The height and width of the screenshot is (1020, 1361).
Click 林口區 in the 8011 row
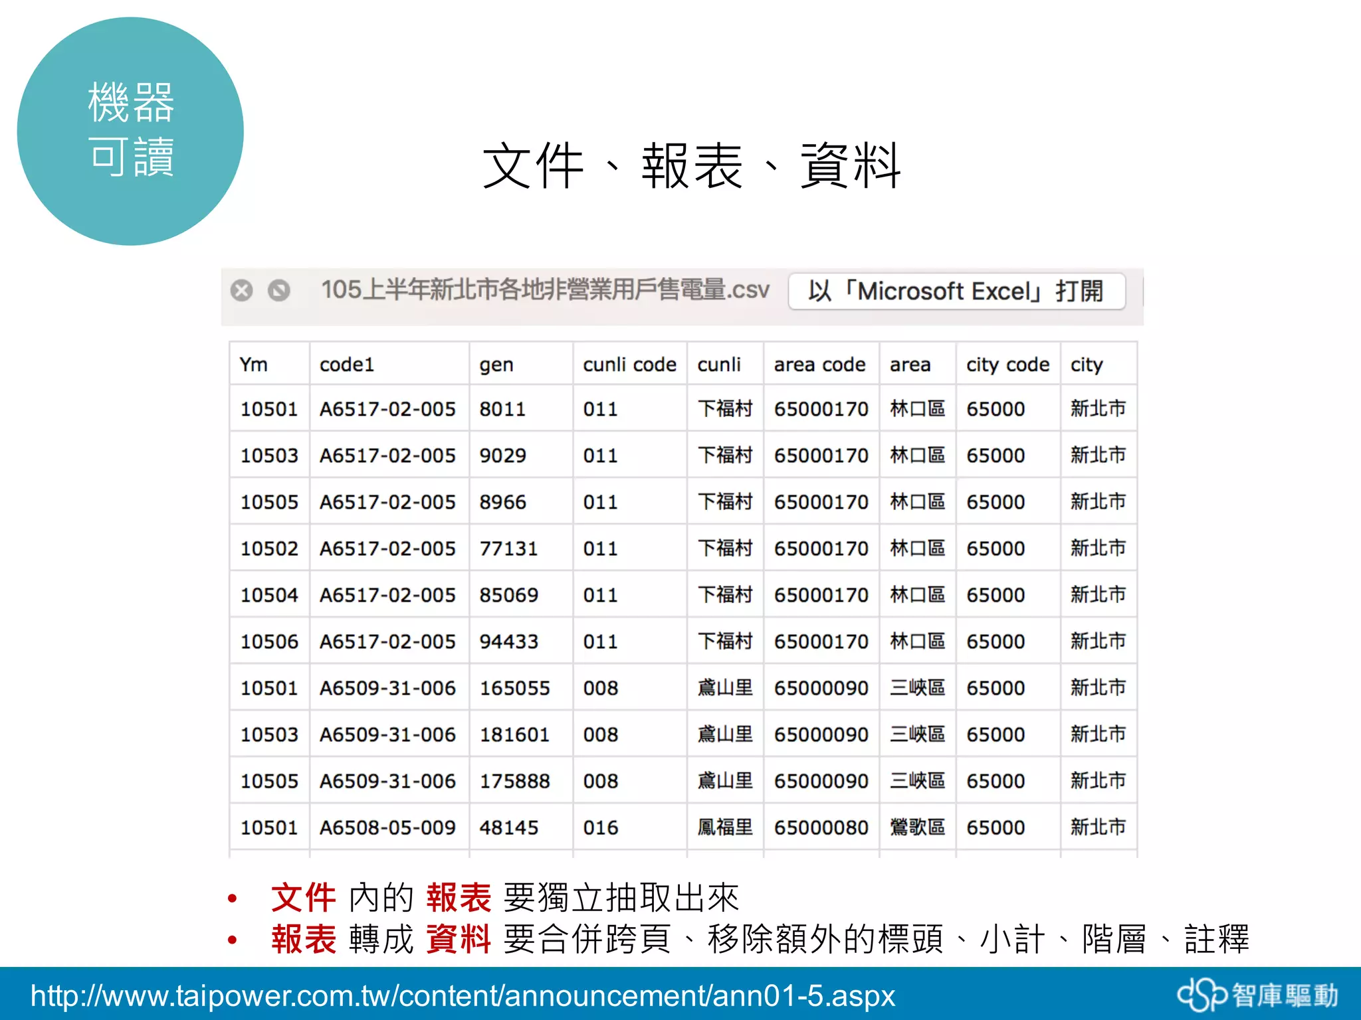(917, 409)
